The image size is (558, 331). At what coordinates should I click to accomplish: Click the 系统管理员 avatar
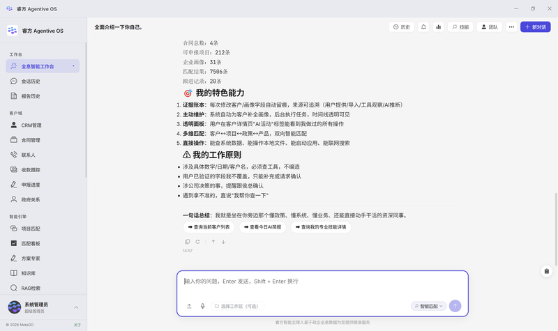pyautogui.click(x=15, y=307)
